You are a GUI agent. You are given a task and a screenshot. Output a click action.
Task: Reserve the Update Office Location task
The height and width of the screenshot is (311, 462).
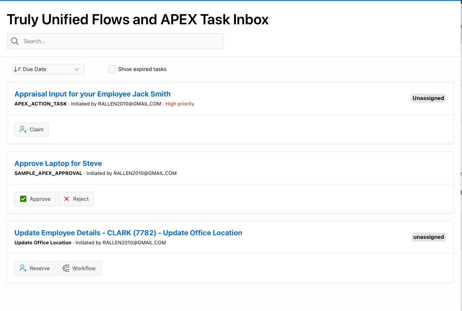click(35, 268)
